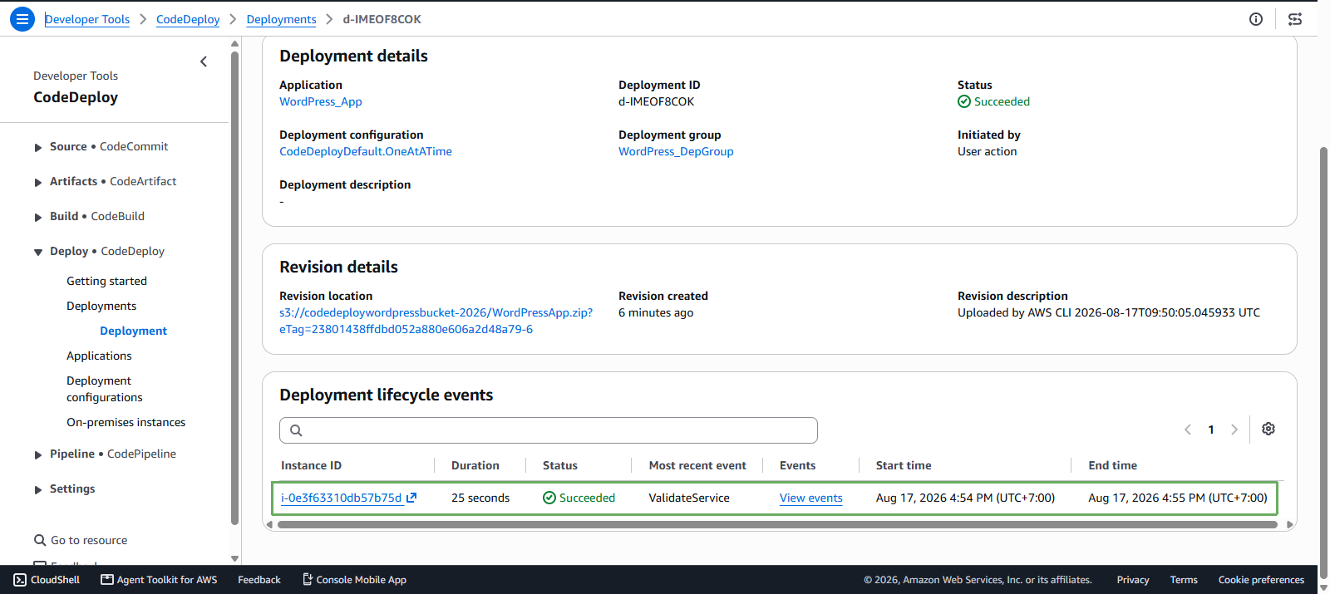Viewport: 1330px width, 594px height.
Task: Open table settings gear icon
Action: 1268,429
